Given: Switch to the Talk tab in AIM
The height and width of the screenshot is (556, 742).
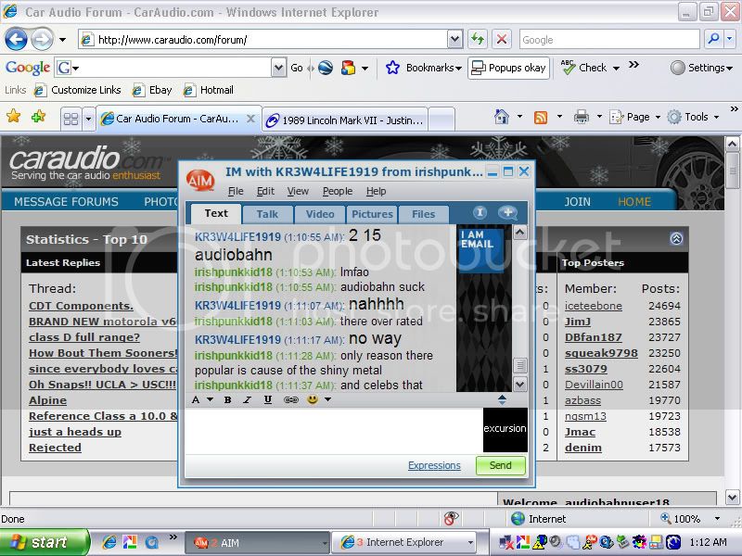Looking at the screenshot, I should (x=267, y=214).
